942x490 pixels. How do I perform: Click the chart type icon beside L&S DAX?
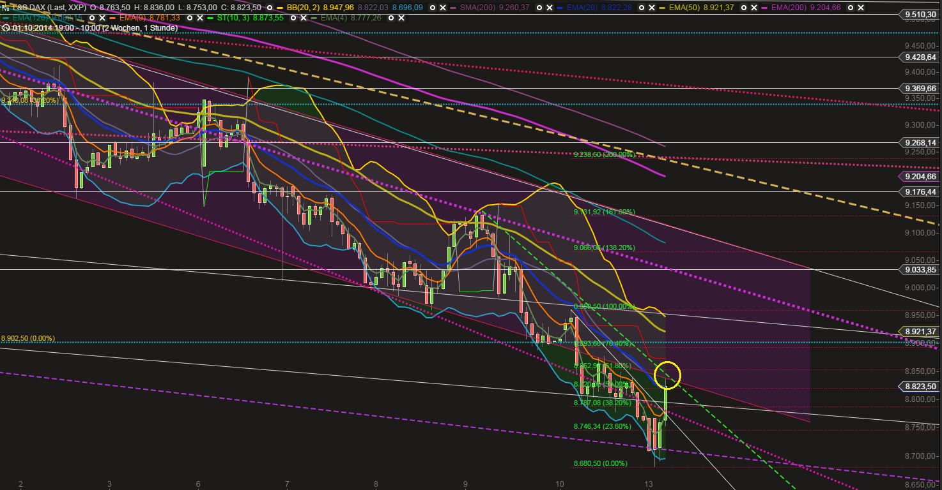point(4,7)
